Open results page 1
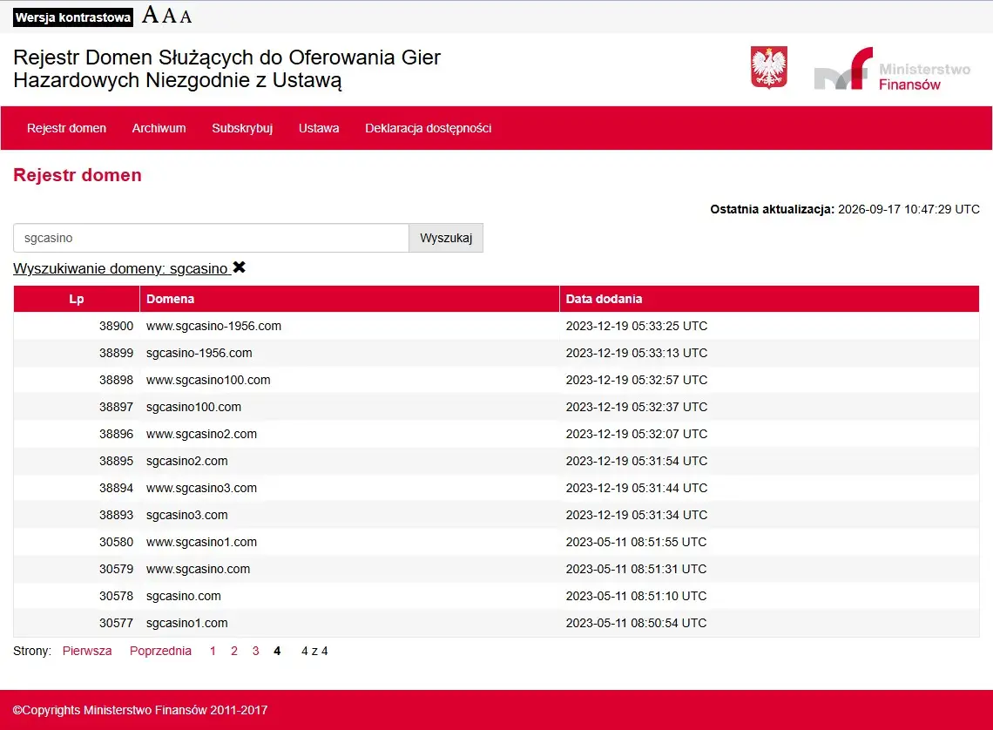The width and height of the screenshot is (993, 730). pyautogui.click(x=213, y=651)
